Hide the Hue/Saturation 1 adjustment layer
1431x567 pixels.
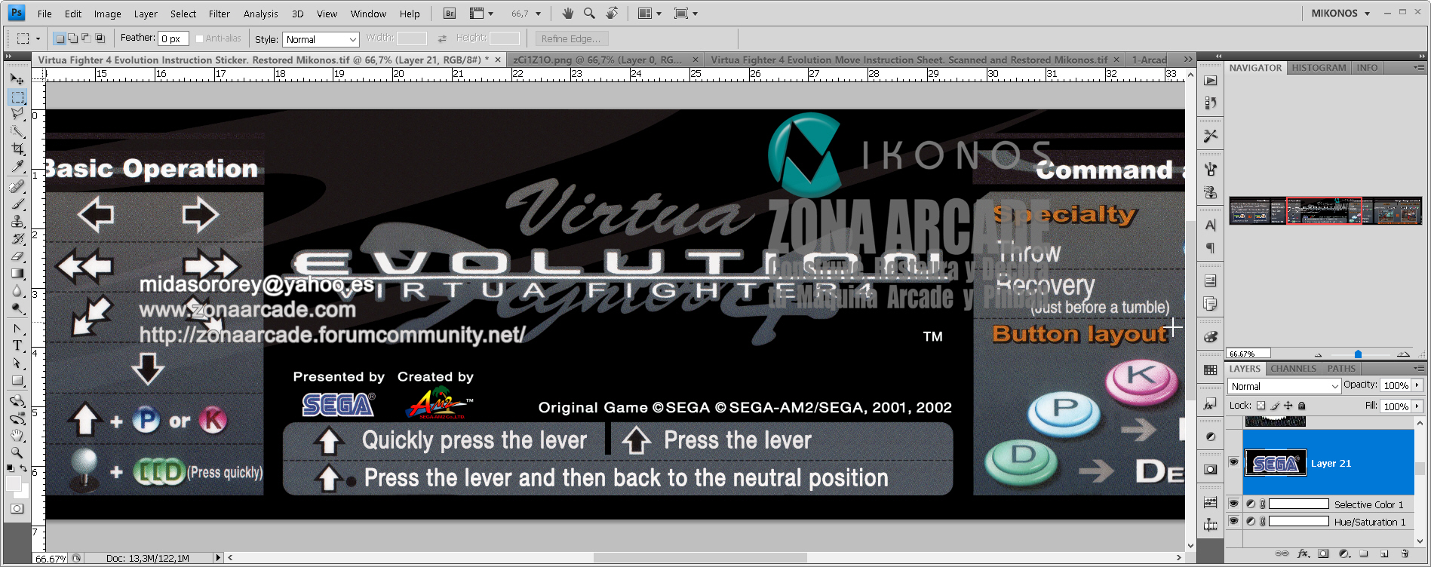click(x=1233, y=521)
